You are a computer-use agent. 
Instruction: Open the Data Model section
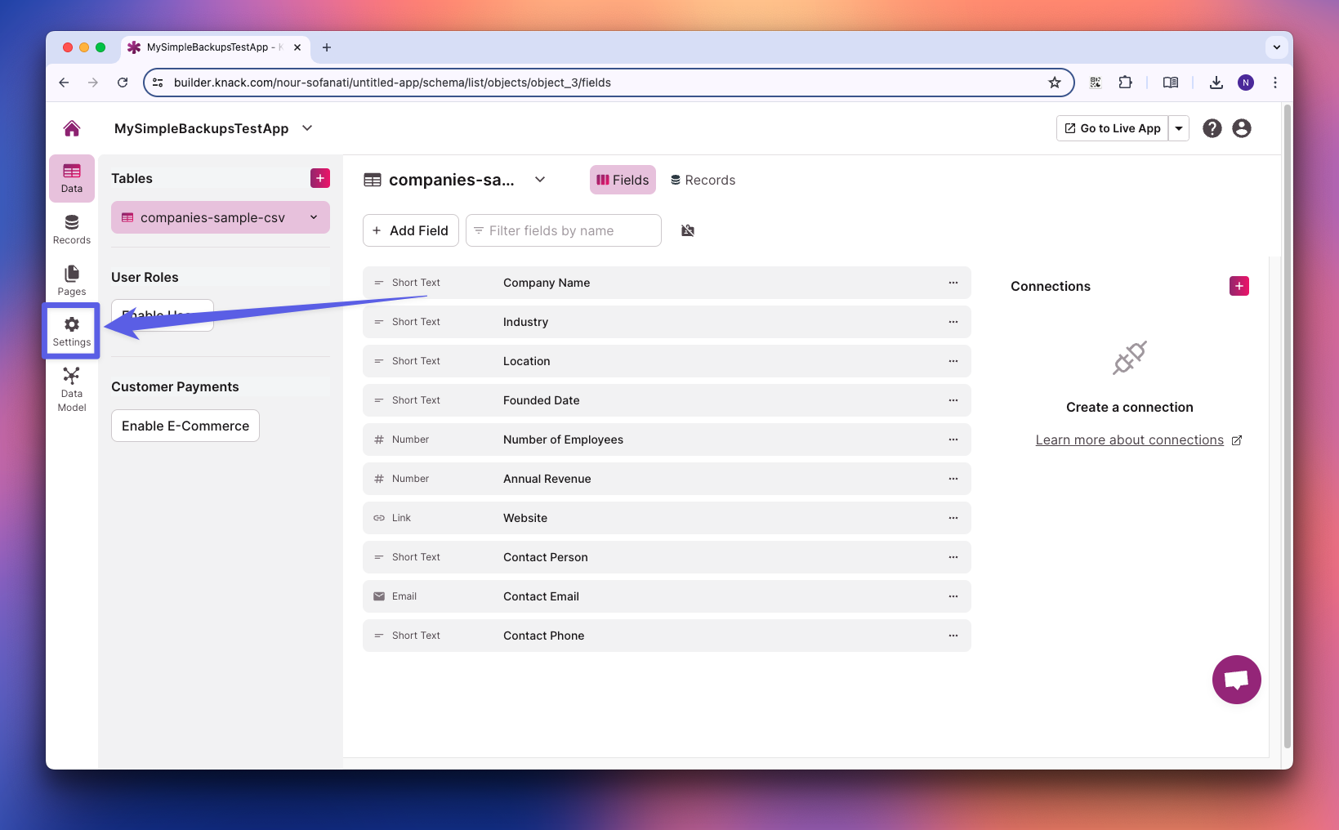tap(72, 389)
